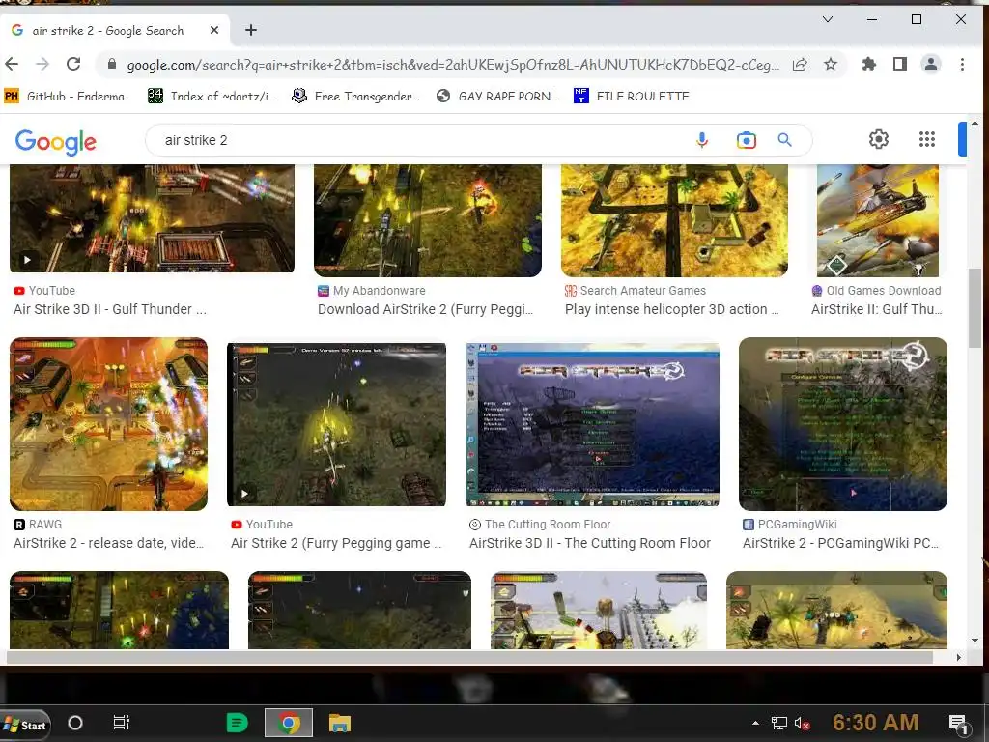Click the horizontal scrollbar at window bottom
Image resolution: width=989 pixels, height=742 pixels.
point(469,657)
